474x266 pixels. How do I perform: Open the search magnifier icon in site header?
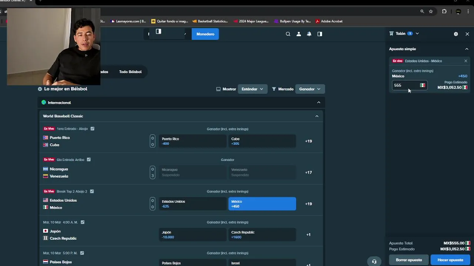click(288, 34)
